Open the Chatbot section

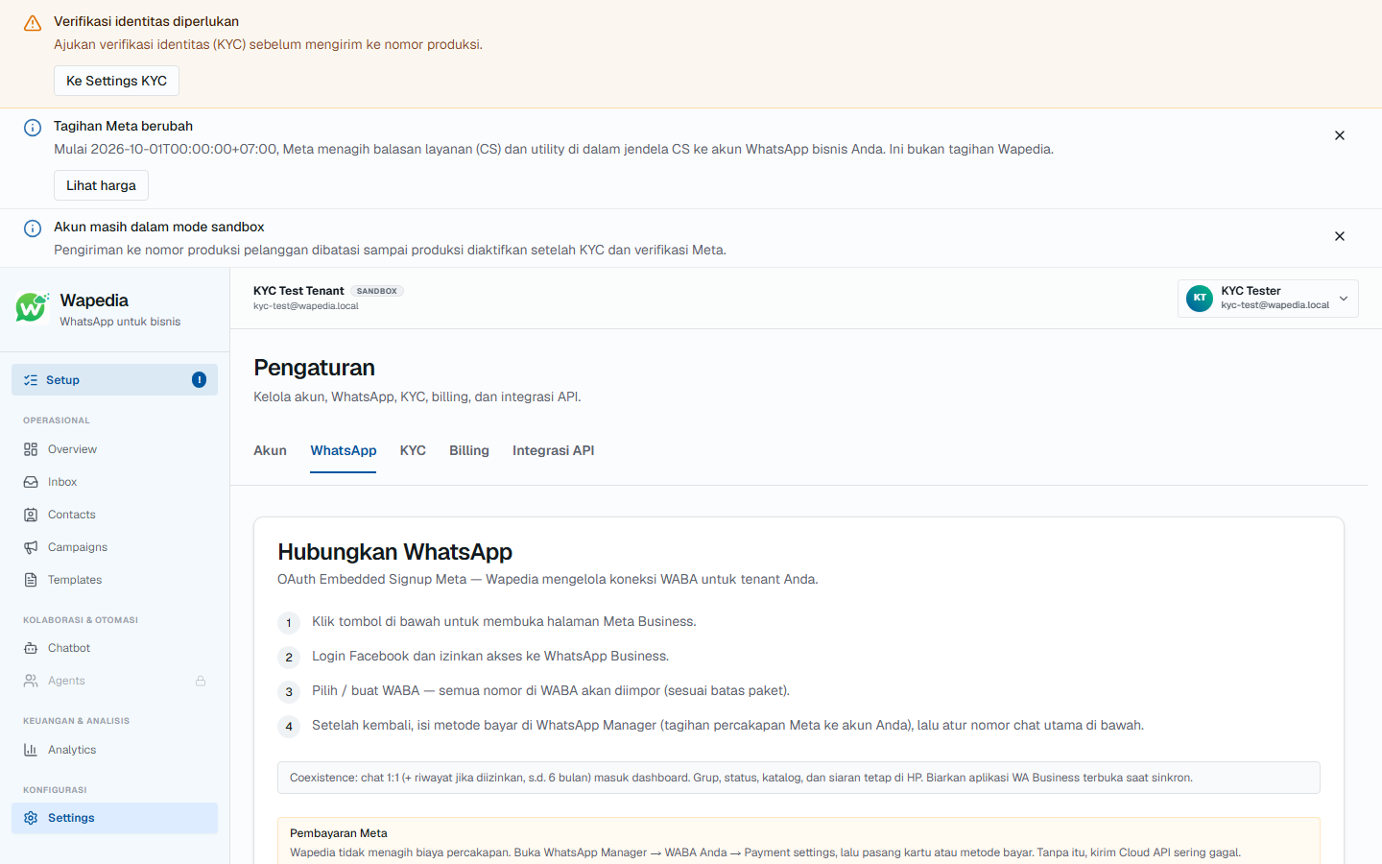(114, 648)
